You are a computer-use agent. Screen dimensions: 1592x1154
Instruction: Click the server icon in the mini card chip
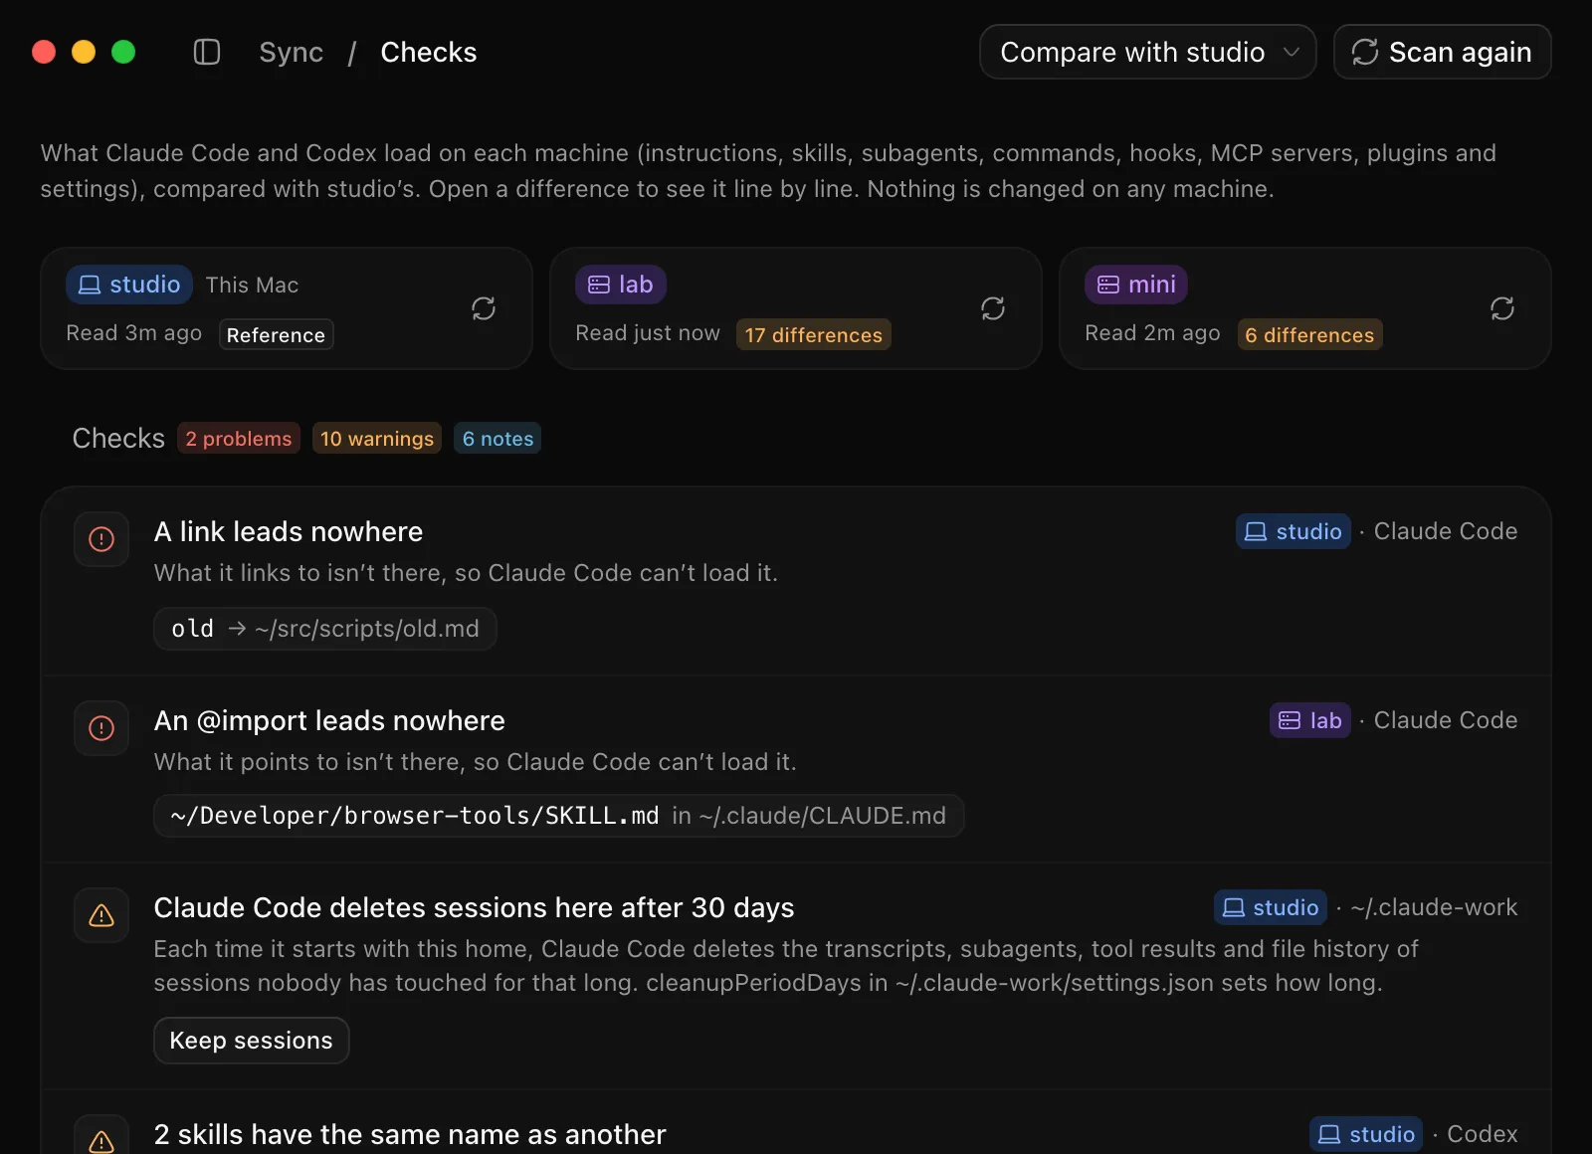click(1108, 285)
